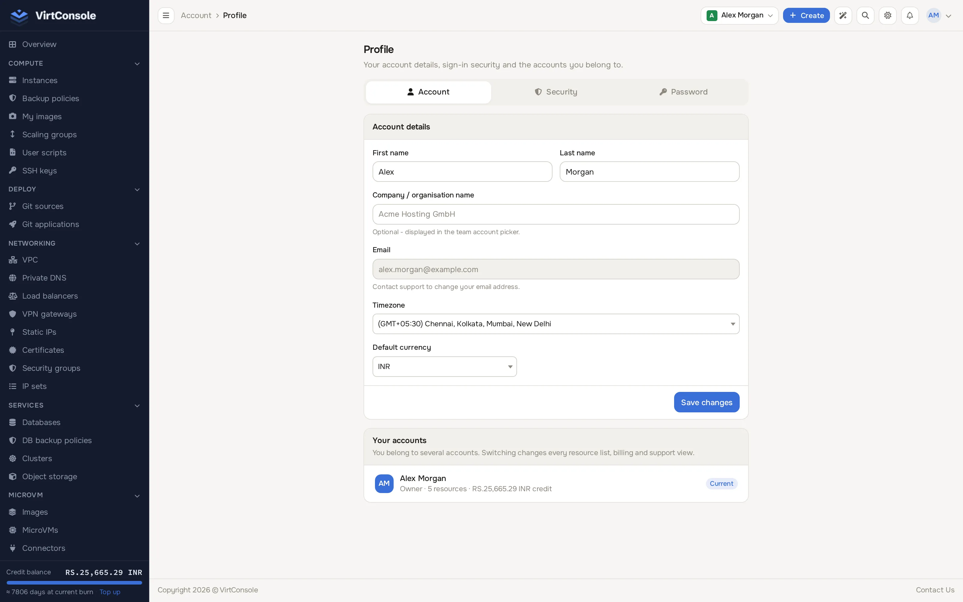Click the Company organisation name field

point(556,214)
